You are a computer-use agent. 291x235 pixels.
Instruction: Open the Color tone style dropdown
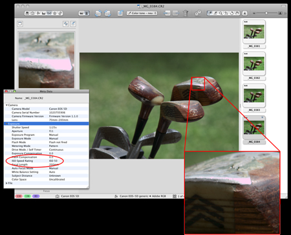pos(142,14)
